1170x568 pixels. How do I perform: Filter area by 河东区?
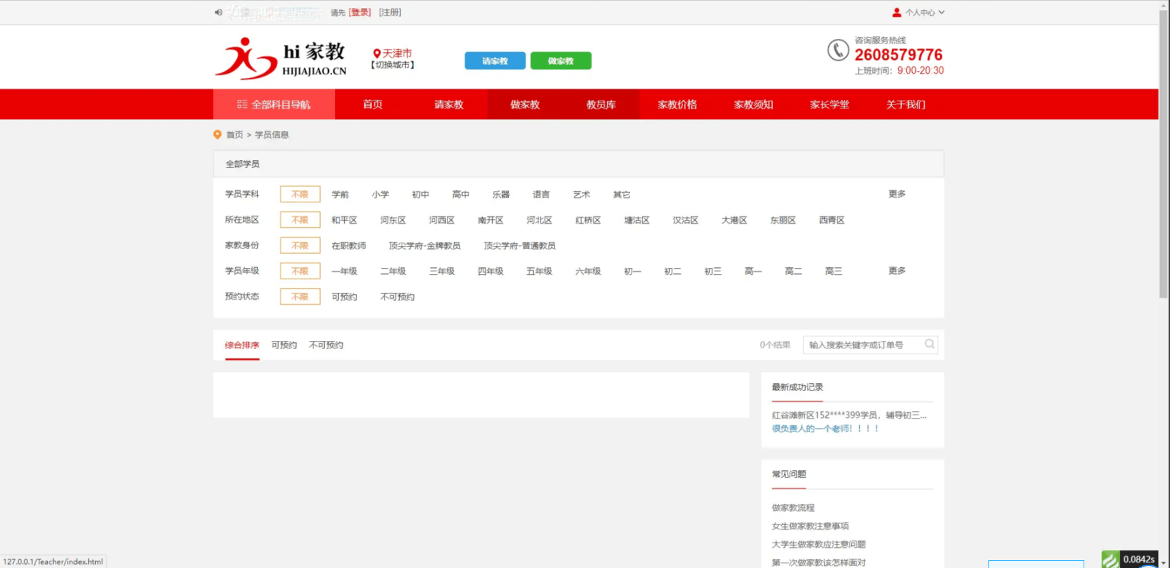click(393, 220)
